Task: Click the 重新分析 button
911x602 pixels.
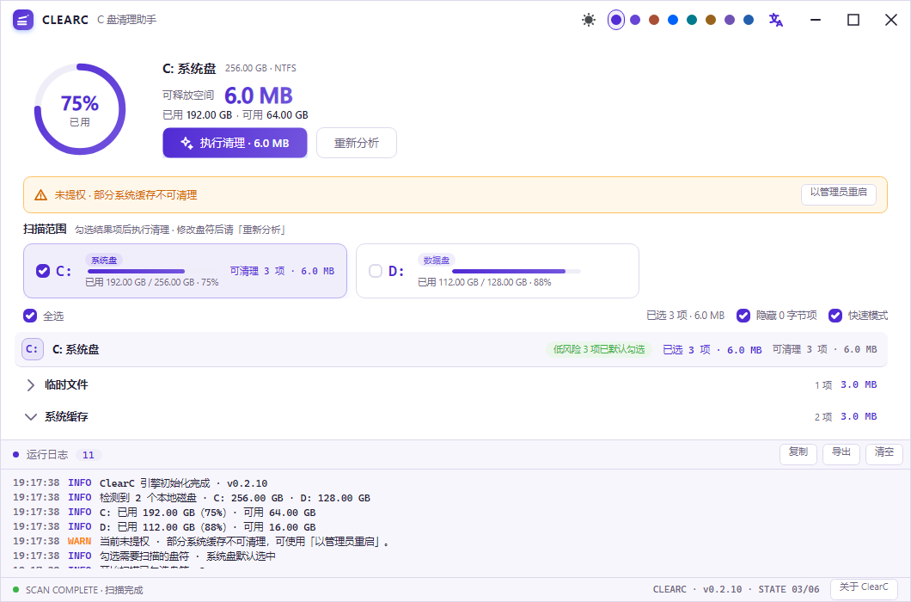Action: coord(357,143)
